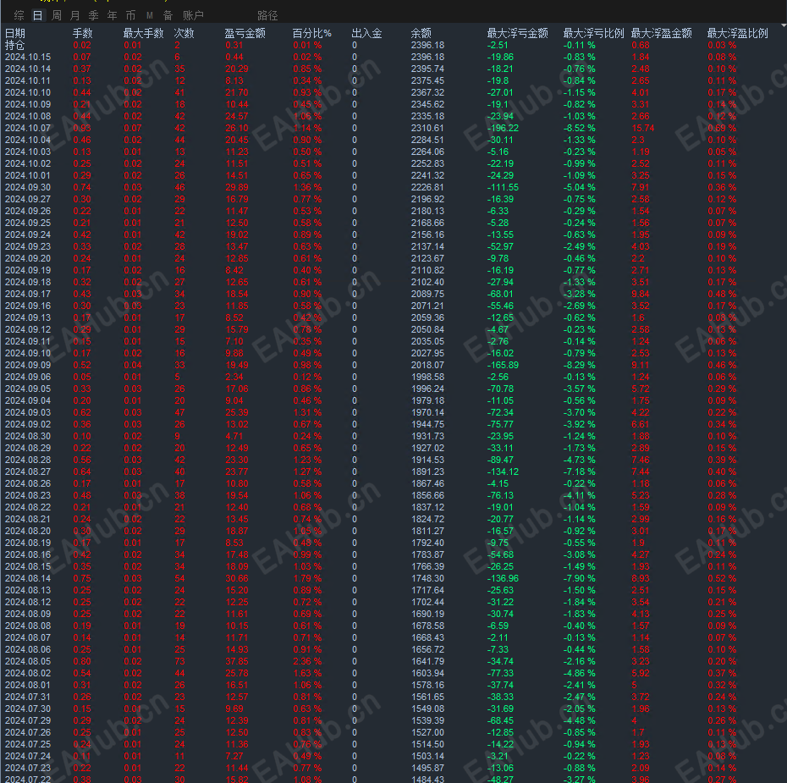Click date cell 2024.09.17
This screenshot has width=787, height=783.
pyautogui.click(x=28, y=294)
